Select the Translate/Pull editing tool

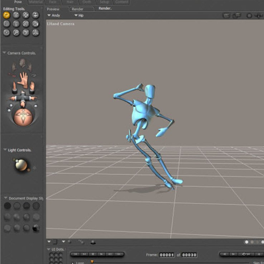point(26,15)
